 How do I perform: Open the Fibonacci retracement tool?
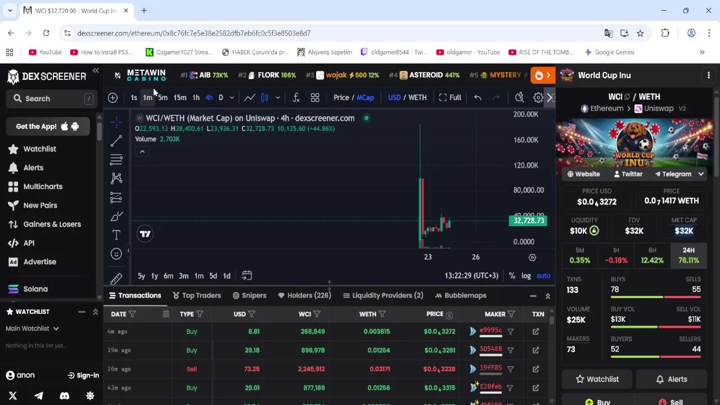[x=116, y=160]
